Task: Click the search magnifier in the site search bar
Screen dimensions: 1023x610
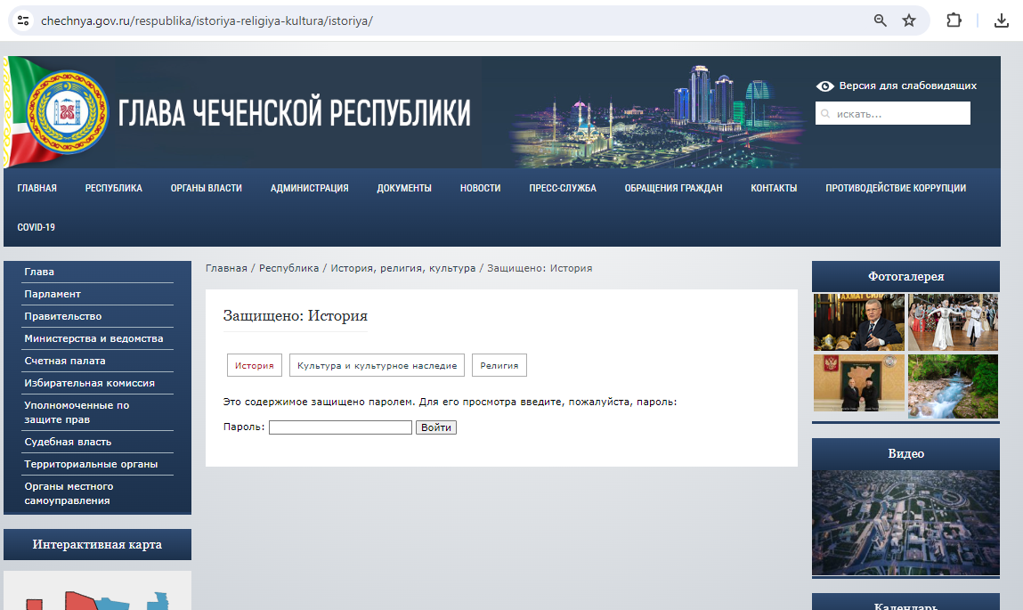Action: (826, 113)
